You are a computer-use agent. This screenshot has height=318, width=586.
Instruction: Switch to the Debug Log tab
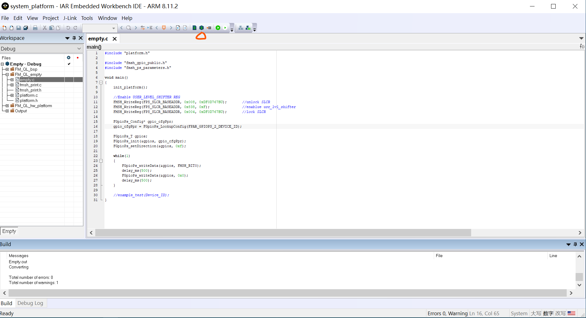(30, 303)
